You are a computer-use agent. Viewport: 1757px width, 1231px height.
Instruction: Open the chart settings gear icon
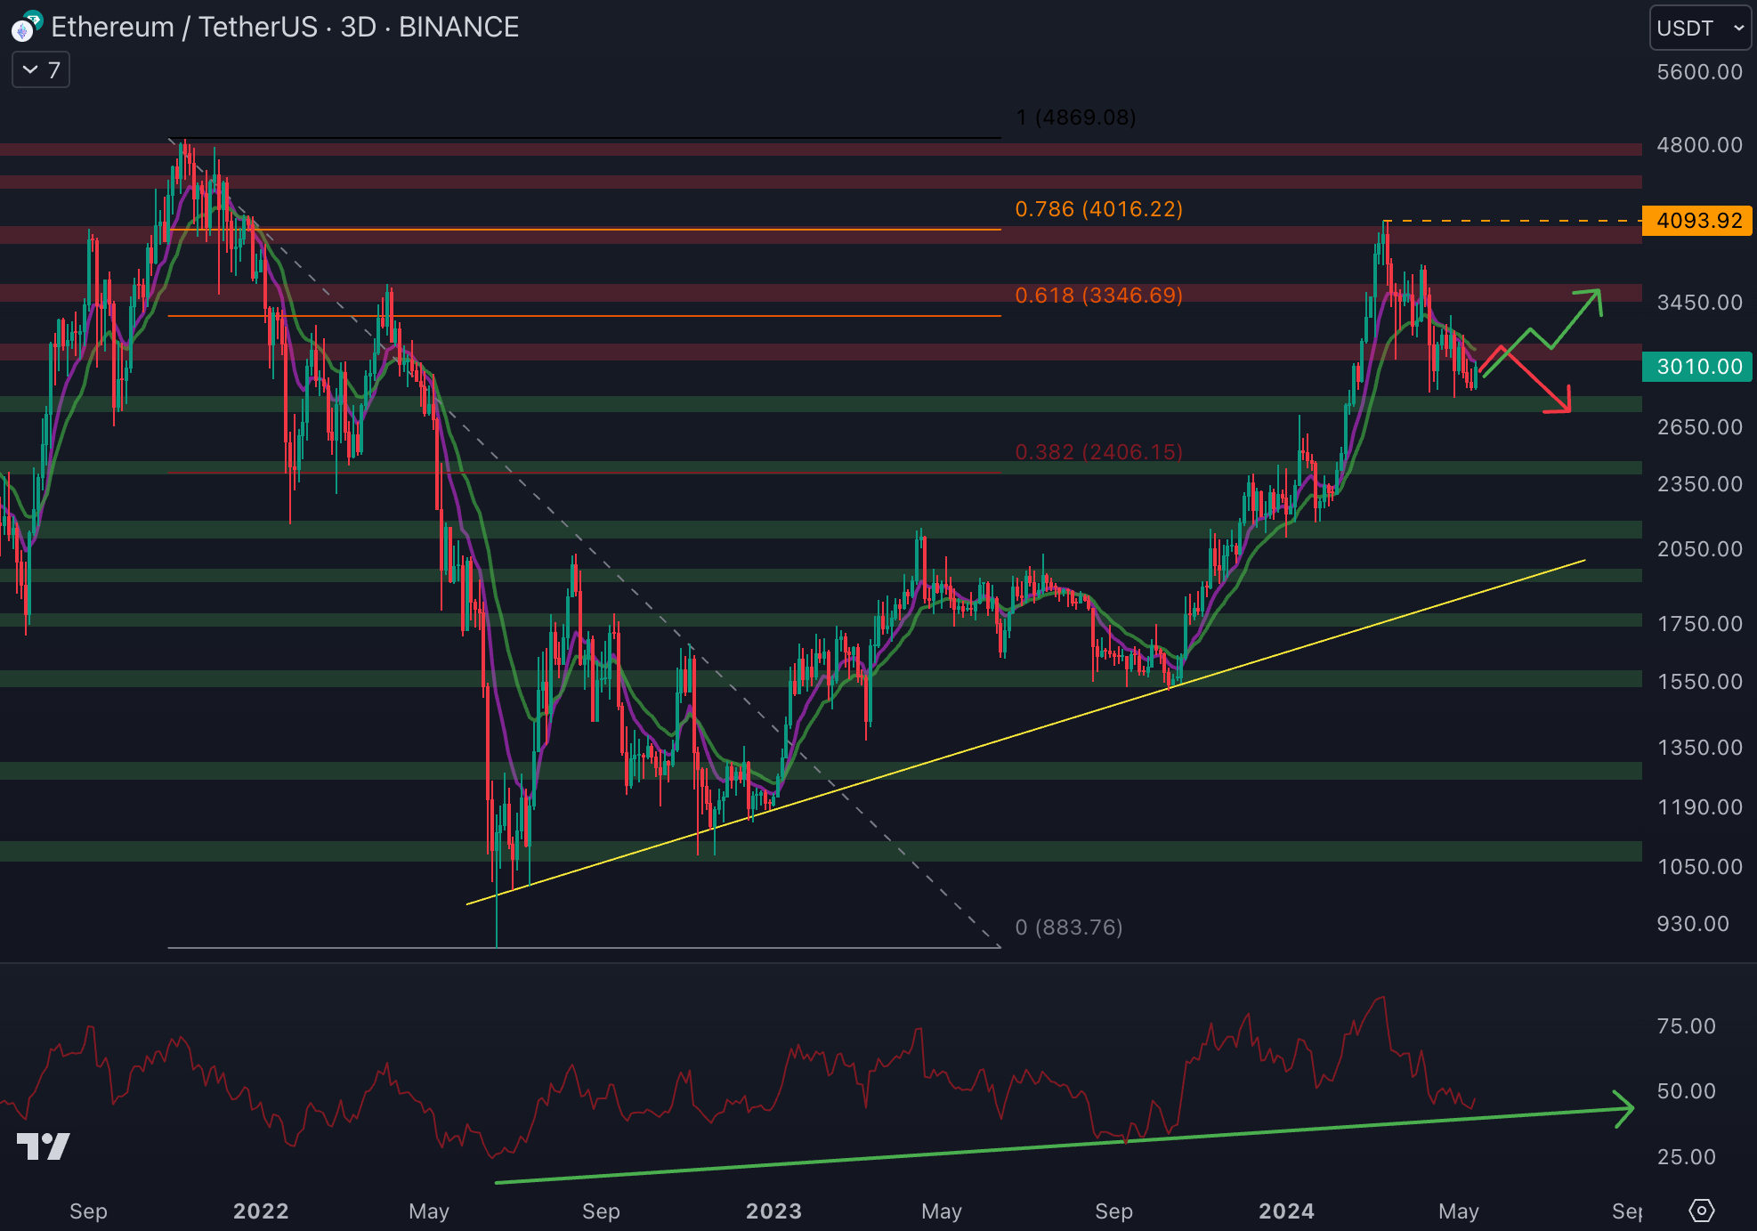[x=1701, y=1211]
